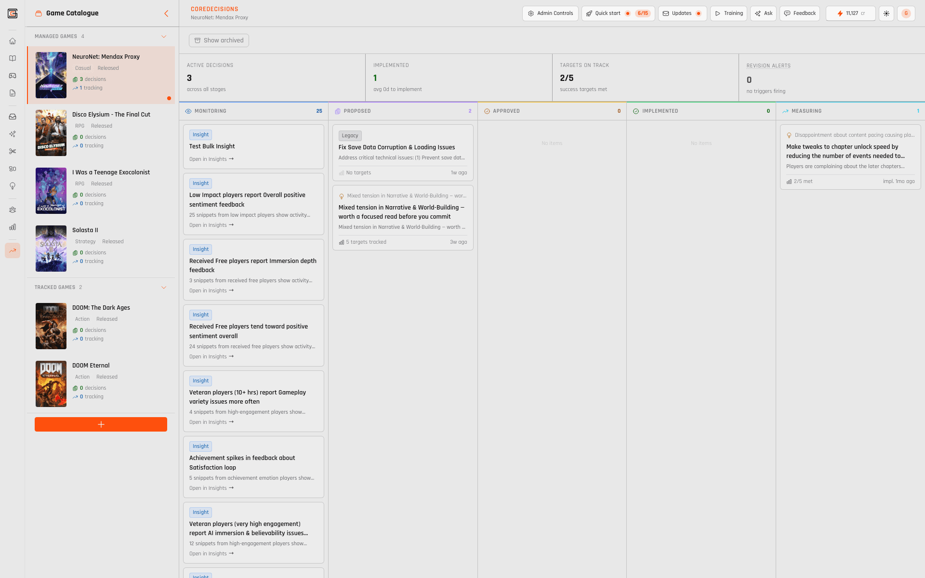
Task: Click the home icon in left sidebar
Action: pos(13,41)
